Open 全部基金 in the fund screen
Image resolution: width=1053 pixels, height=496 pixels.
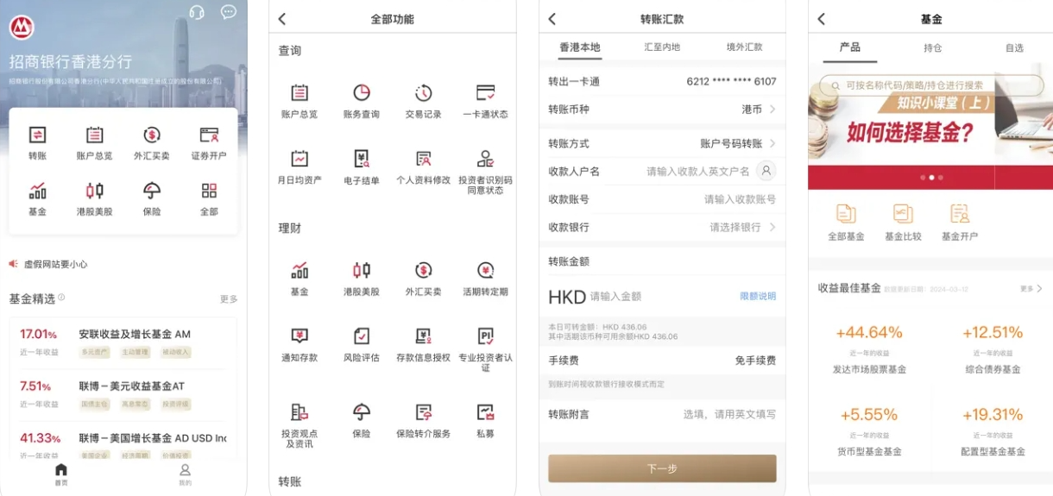click(x=846, y=223)
